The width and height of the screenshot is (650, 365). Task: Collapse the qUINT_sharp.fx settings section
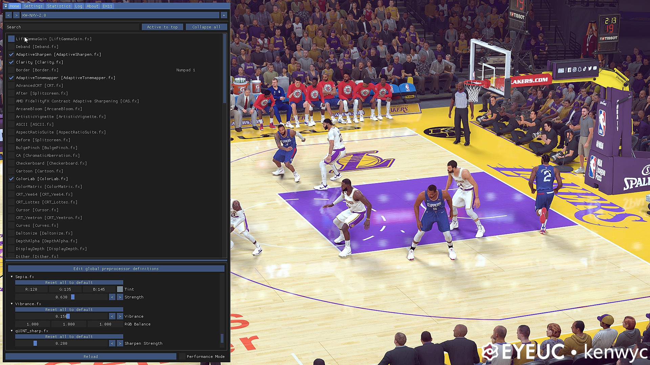click(12, 331)
